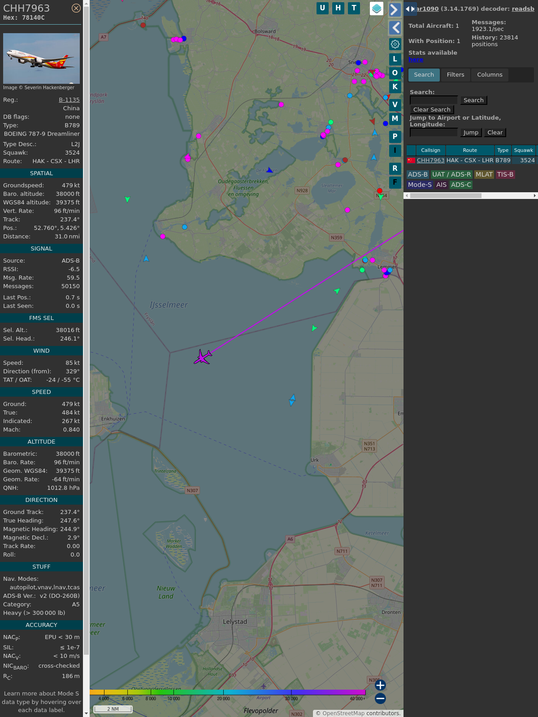Viewport: 538px width, 717px height.
Task: Click the settings gear icon
Action: point(395,44)
